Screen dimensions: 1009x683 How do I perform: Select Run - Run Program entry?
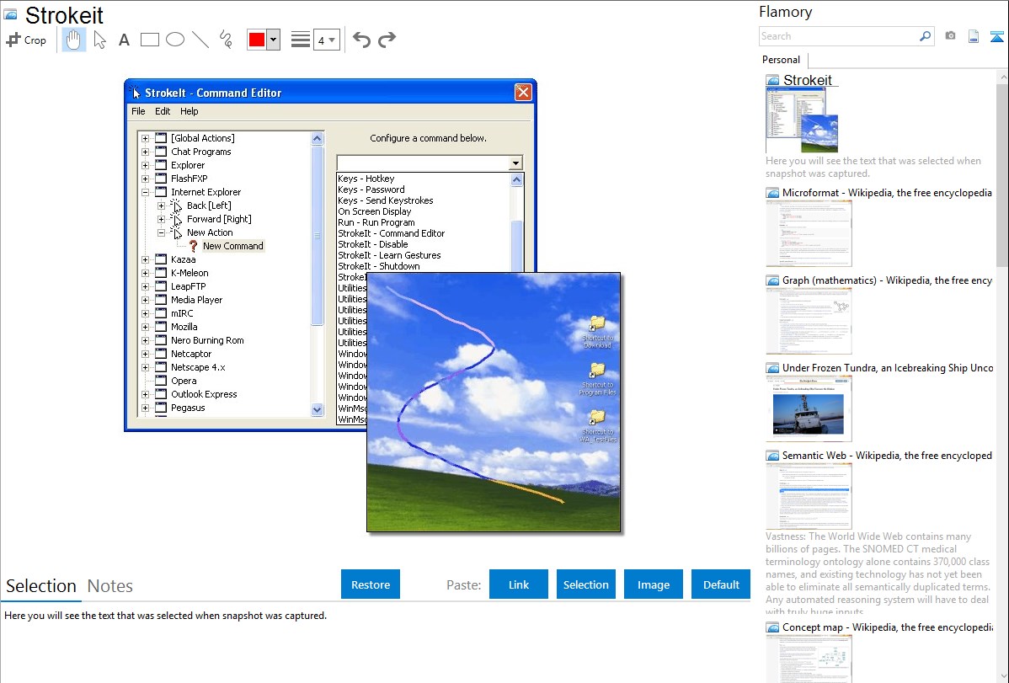coord(376,222)
